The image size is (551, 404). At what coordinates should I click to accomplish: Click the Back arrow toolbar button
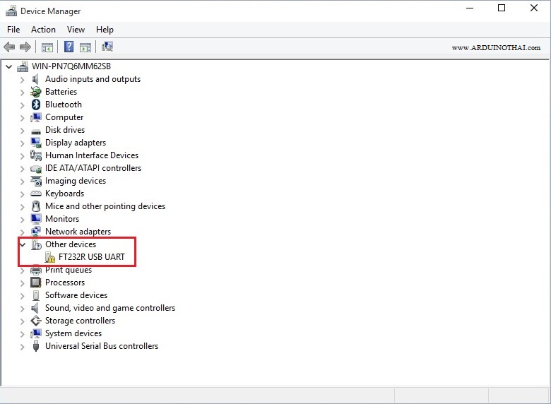[x=9, y=47]
